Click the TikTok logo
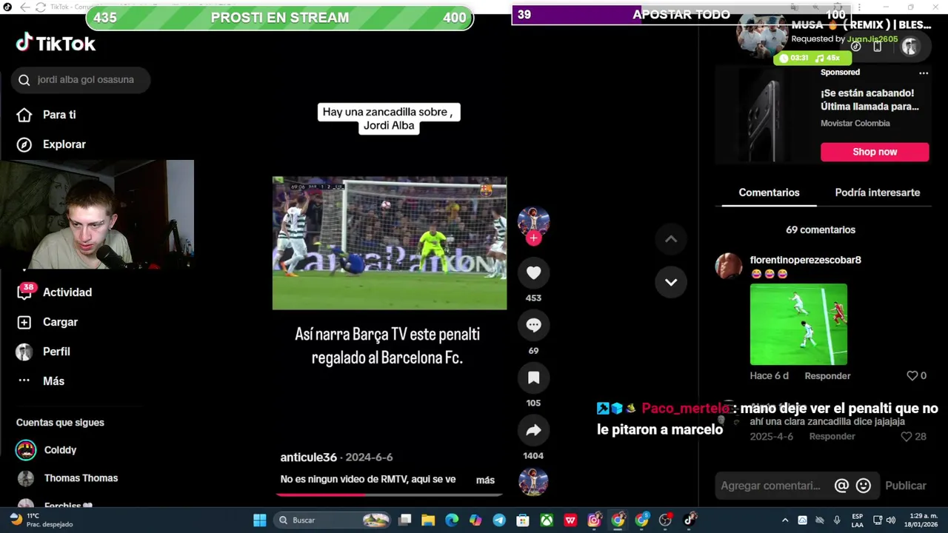This screenshot has width=948, height=533. pyautogui.click(x=56, y=44)
